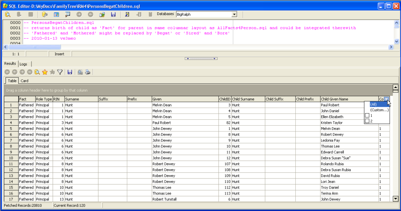
Task: Click the back arrow in top toolbar
Action: pos(90,14)
